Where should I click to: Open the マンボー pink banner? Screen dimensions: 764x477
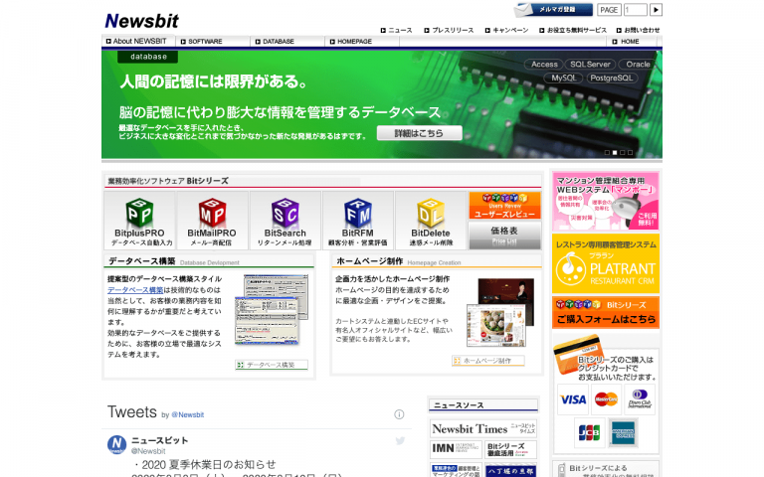coord(606,202)
